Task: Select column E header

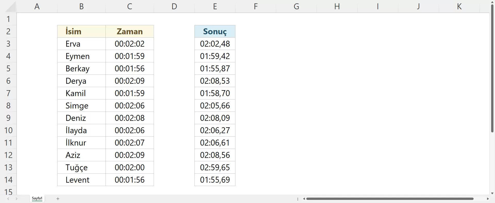Action: 215,6
